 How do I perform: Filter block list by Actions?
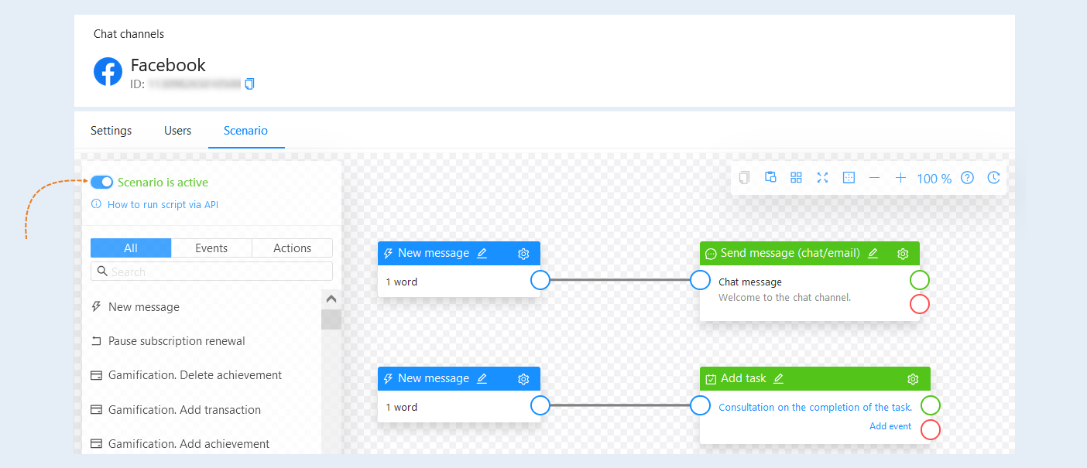(x=293, y=248)
